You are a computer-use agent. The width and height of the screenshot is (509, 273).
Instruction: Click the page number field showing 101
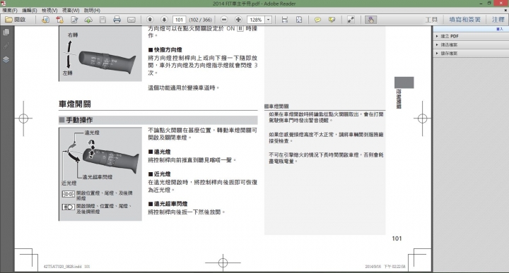coord(179,20)
